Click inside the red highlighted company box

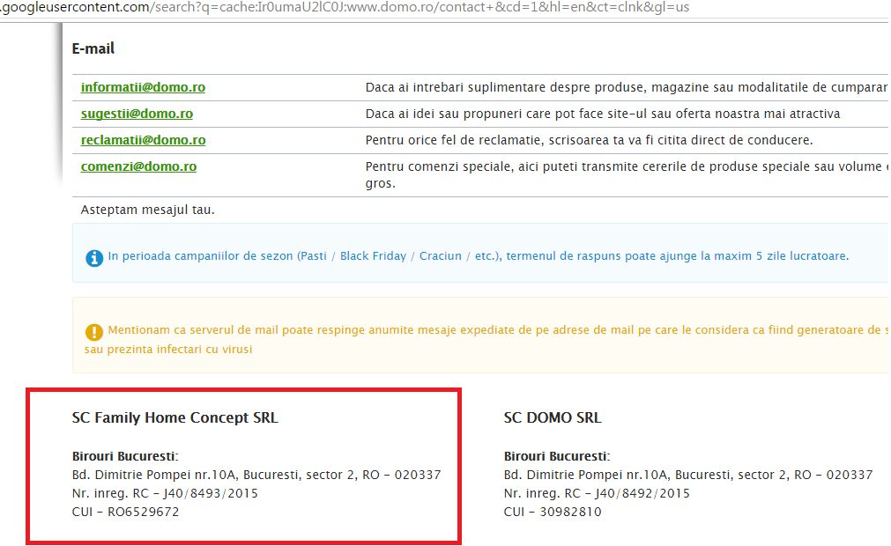tap(243, 465)
